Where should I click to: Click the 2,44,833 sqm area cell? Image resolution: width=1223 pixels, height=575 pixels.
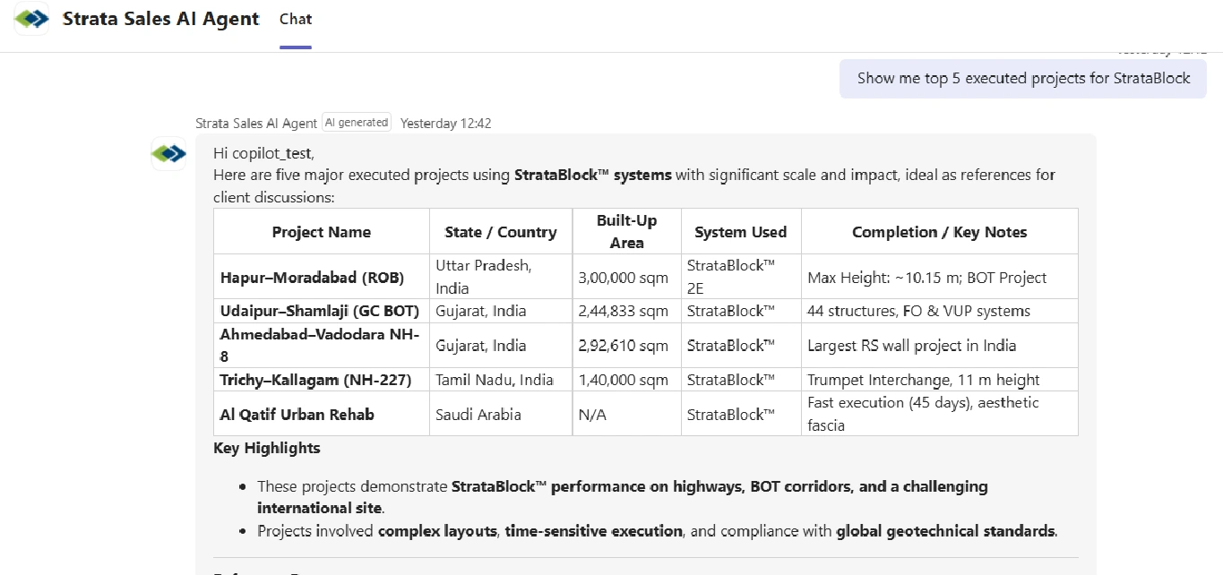tap(627, 312)
